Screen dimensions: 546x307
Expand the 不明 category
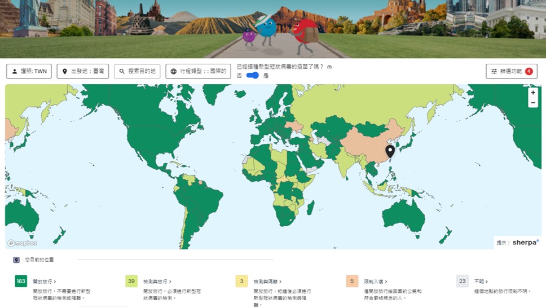[x=481, y=281]
